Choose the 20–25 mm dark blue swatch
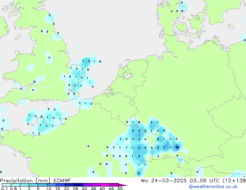Viewport: 246px width, 190px height. pyautogui.click(x=69, y=185)
